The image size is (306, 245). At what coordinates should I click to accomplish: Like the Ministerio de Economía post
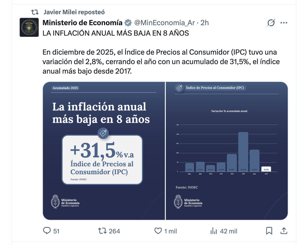click(158, 231)
